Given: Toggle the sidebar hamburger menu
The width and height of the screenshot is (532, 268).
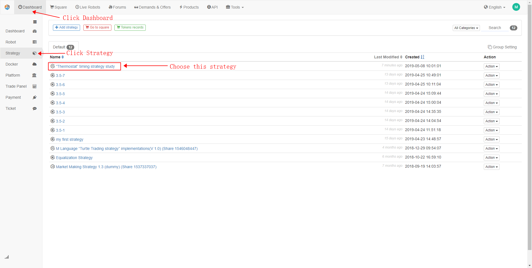Looking at the screenshot, I should [x=35, y=22].
